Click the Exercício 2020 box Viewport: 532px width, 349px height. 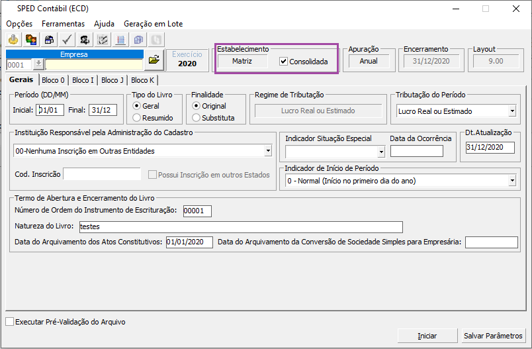click(187, 60)
